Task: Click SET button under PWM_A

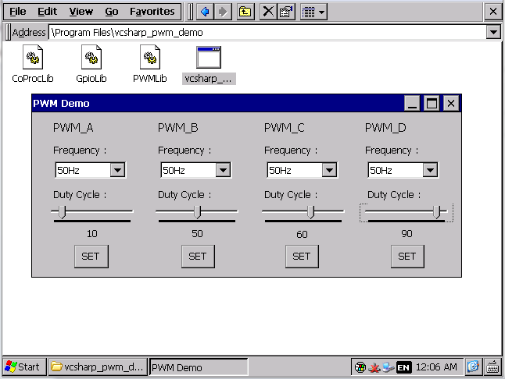Action: (x=91, y=257)
